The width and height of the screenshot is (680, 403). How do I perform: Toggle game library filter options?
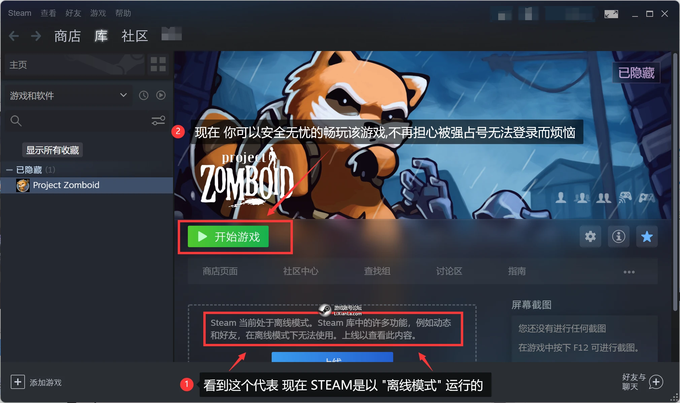(x=158, y=120)
